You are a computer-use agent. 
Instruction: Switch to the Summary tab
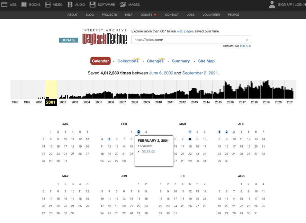tap(181, 61)
